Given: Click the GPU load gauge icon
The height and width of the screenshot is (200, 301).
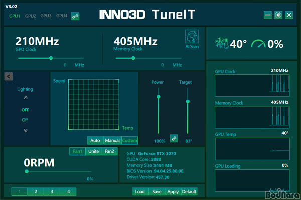Looking at the screenshot, I should (x=258, y=44).
